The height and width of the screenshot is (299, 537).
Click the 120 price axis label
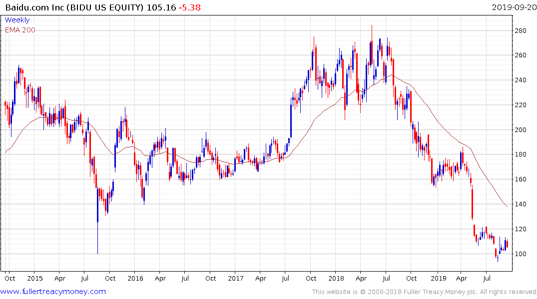pos(521,229)
